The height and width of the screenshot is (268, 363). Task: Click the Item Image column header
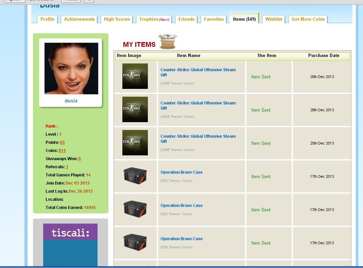129,55
